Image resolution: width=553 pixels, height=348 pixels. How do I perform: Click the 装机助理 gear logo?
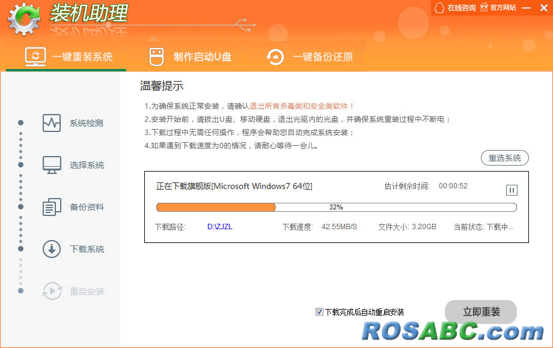point(24,19)
